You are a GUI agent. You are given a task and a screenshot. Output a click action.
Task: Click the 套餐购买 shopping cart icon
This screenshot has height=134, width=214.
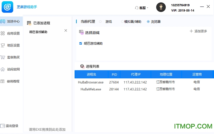click(x=2, y=57)
